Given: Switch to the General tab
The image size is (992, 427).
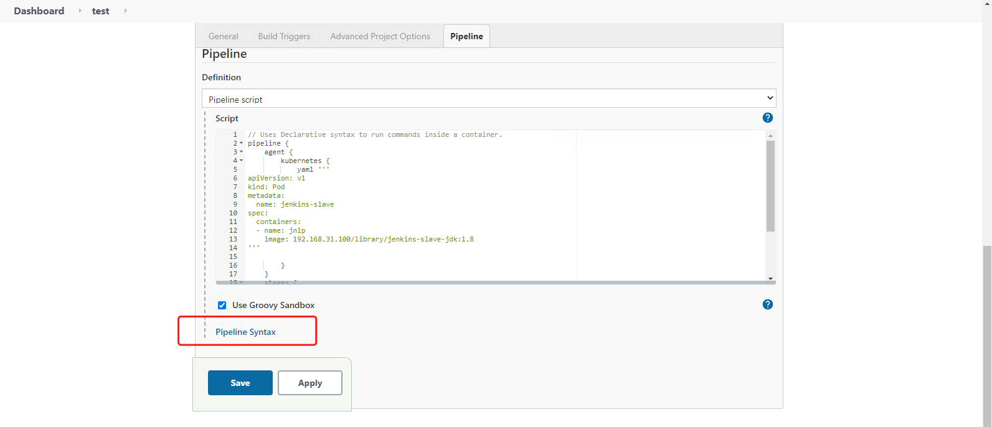Looking at the screenshot, I should (x=223, y=36).
